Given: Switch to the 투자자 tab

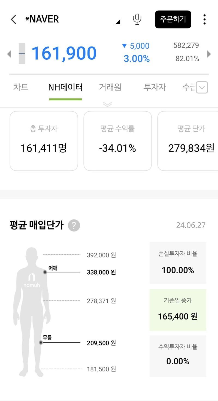Looking at the screenshot, I should coord(155,87).
